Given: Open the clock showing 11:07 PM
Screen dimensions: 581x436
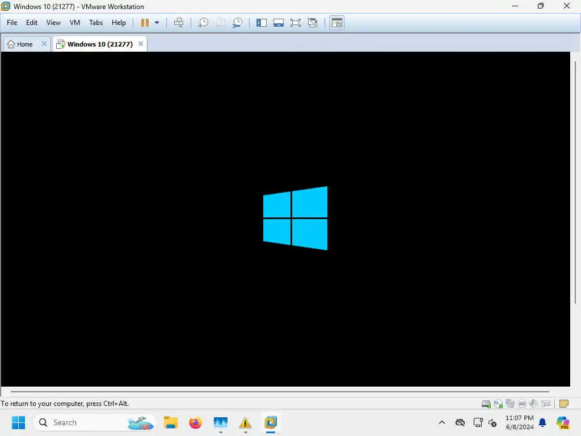Looking at the screenshot, I should click(x=520, y=422).
